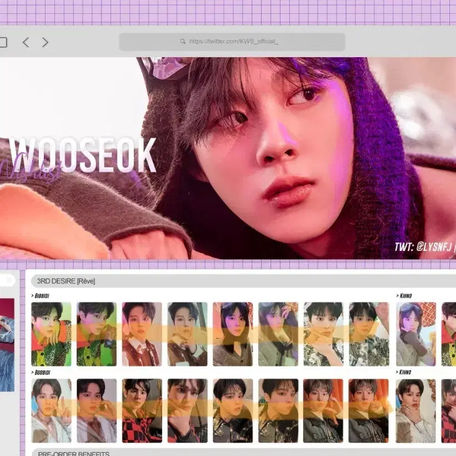
Task: Click the Wooseok banner photo
Action: tap(228, 158)
